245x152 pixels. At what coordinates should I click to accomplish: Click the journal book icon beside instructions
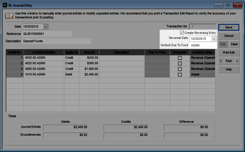click(9, 15)
